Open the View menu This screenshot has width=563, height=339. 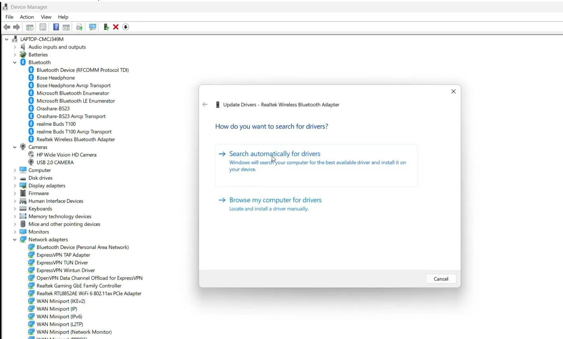coord(46,17)
